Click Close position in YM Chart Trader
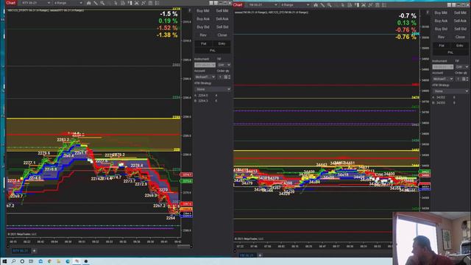The image size is (471, 265). point(460,37)
